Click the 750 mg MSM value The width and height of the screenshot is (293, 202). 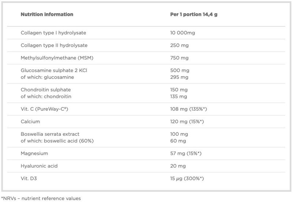pyautogui.click(x=179, y=58)
